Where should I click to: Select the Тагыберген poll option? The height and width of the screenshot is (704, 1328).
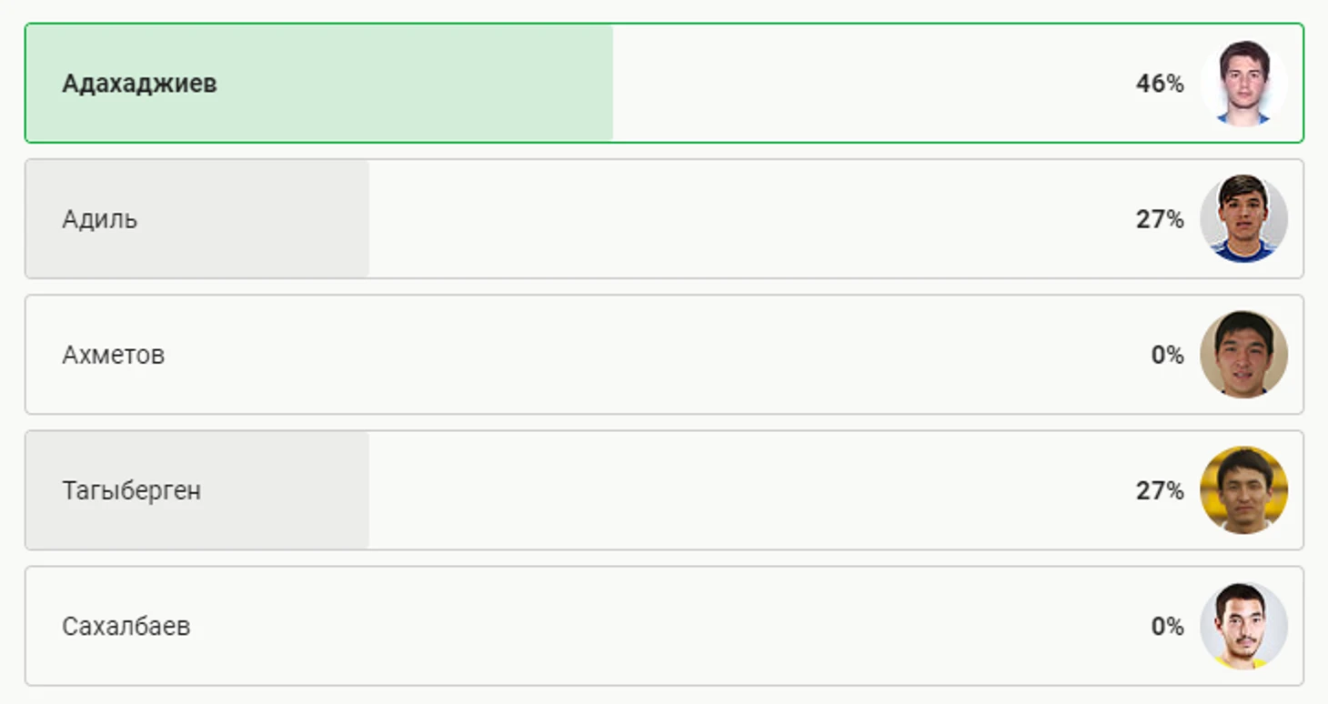[664, 490]
